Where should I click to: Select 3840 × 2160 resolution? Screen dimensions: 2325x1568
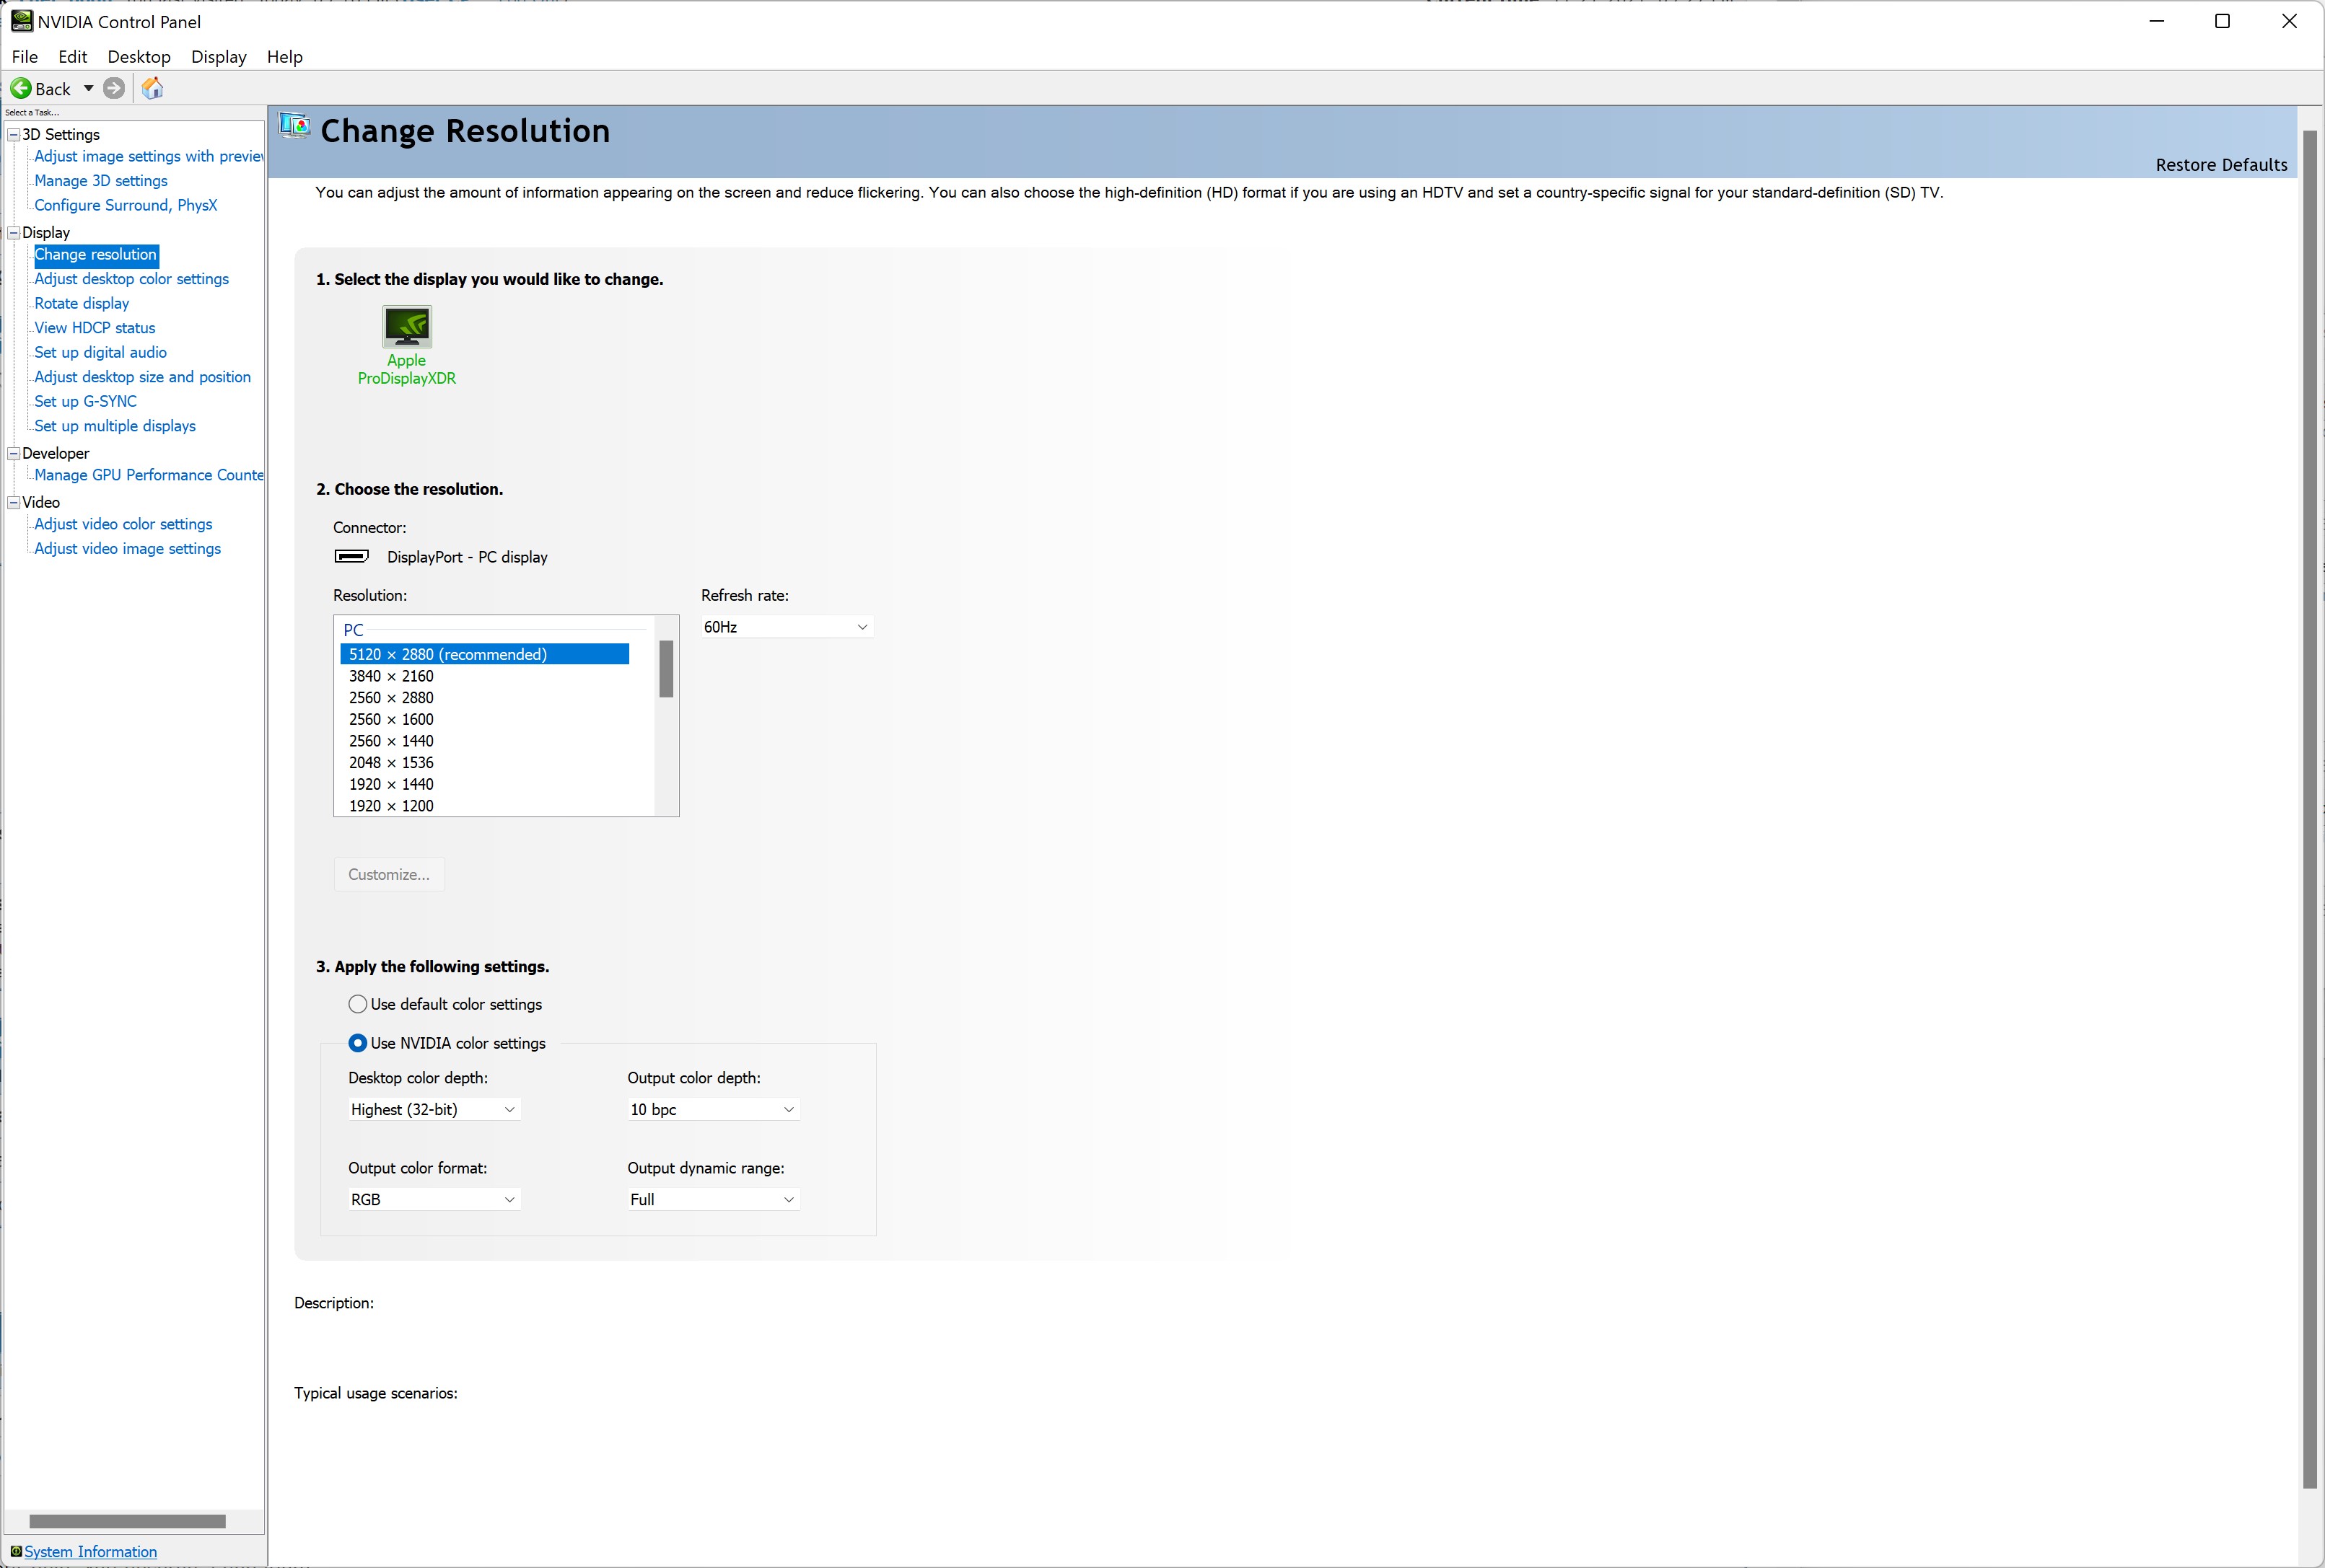click(x=391, y=676)
